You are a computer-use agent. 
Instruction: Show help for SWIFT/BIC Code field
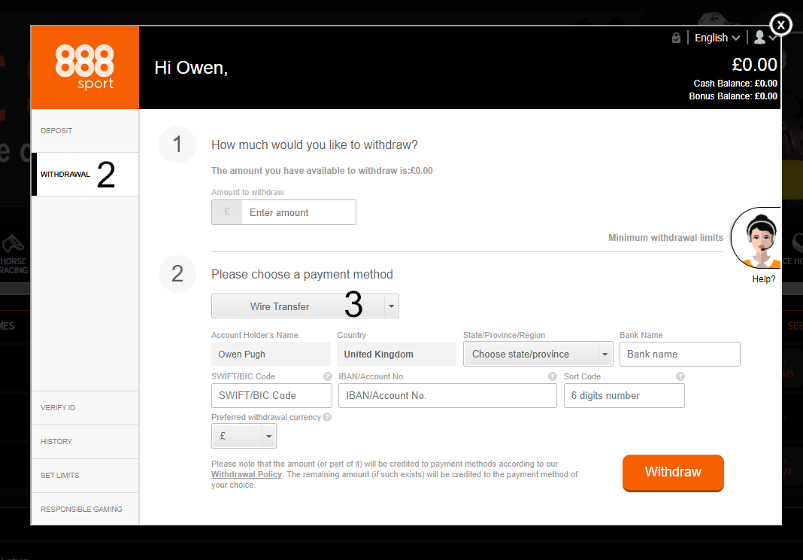coord(328,376)
